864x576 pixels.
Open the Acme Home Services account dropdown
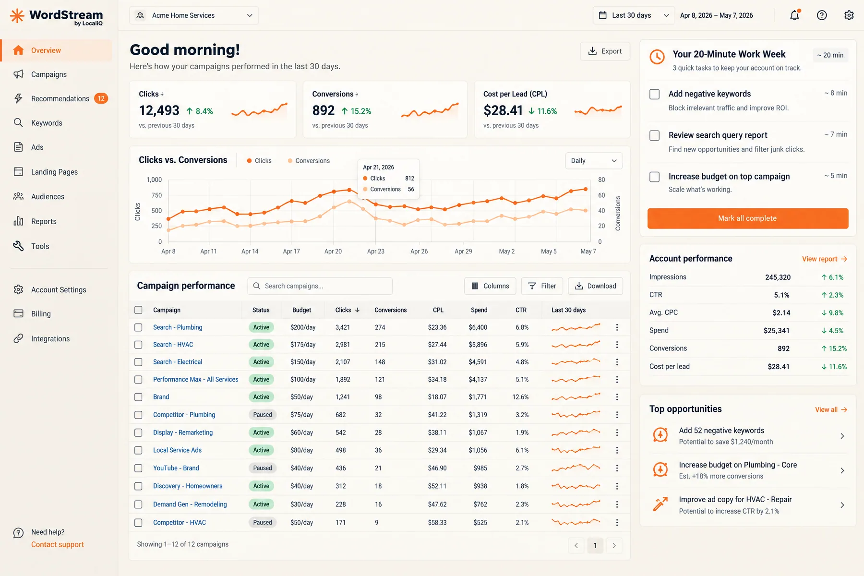pos(194,15)
